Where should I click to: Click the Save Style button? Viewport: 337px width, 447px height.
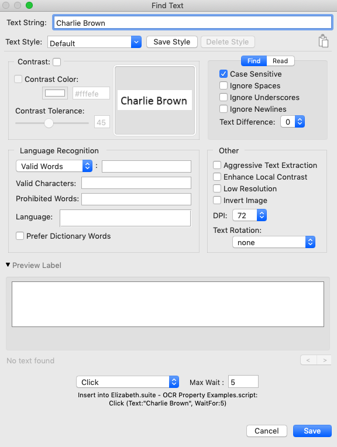coord(172,42)
